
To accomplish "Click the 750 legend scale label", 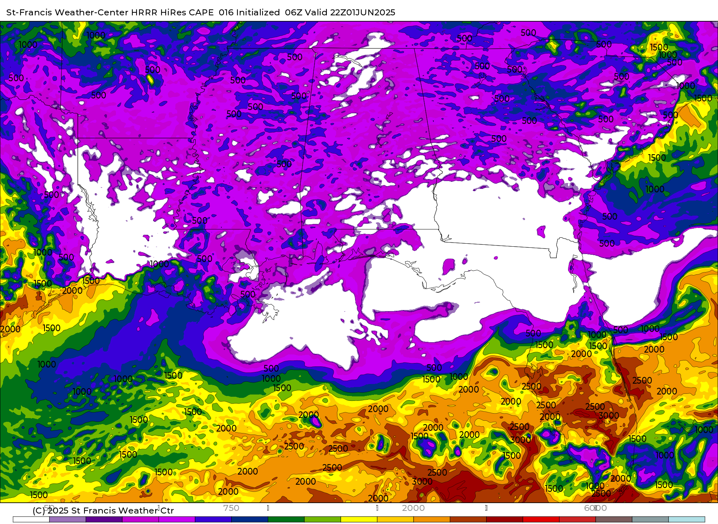I will [231, 508].
